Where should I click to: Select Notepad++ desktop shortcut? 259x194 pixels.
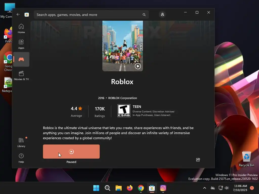pos(7,85)
